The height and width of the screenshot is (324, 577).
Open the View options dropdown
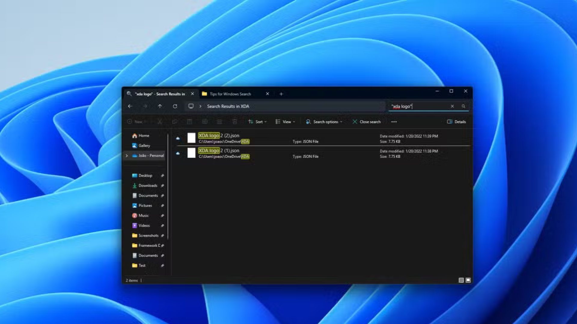pos(285,121)
